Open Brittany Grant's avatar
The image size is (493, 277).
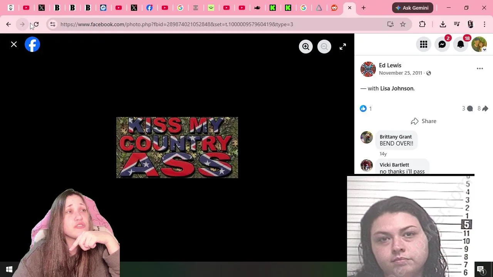[367, 137]
